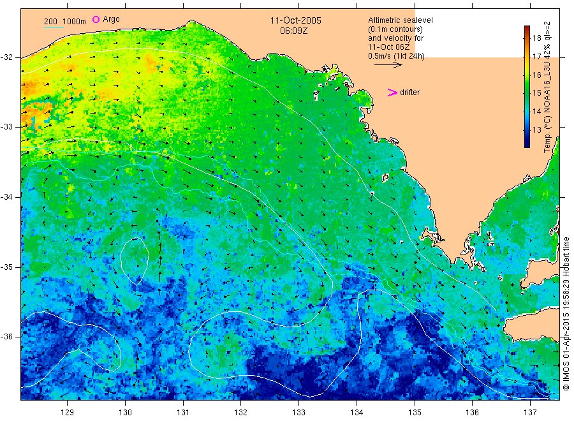Click the date label 11-Oct-2005
This screenshot has width=574, height=421.
coord(296,20)
